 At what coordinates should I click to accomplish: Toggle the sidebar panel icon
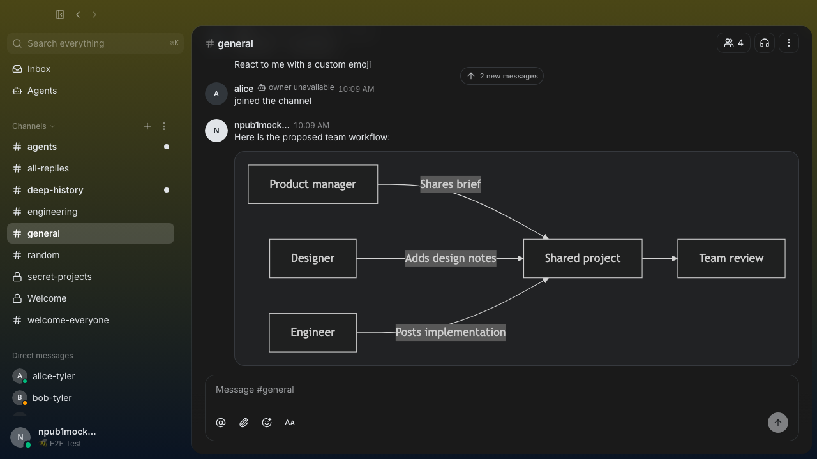[60, 15]
